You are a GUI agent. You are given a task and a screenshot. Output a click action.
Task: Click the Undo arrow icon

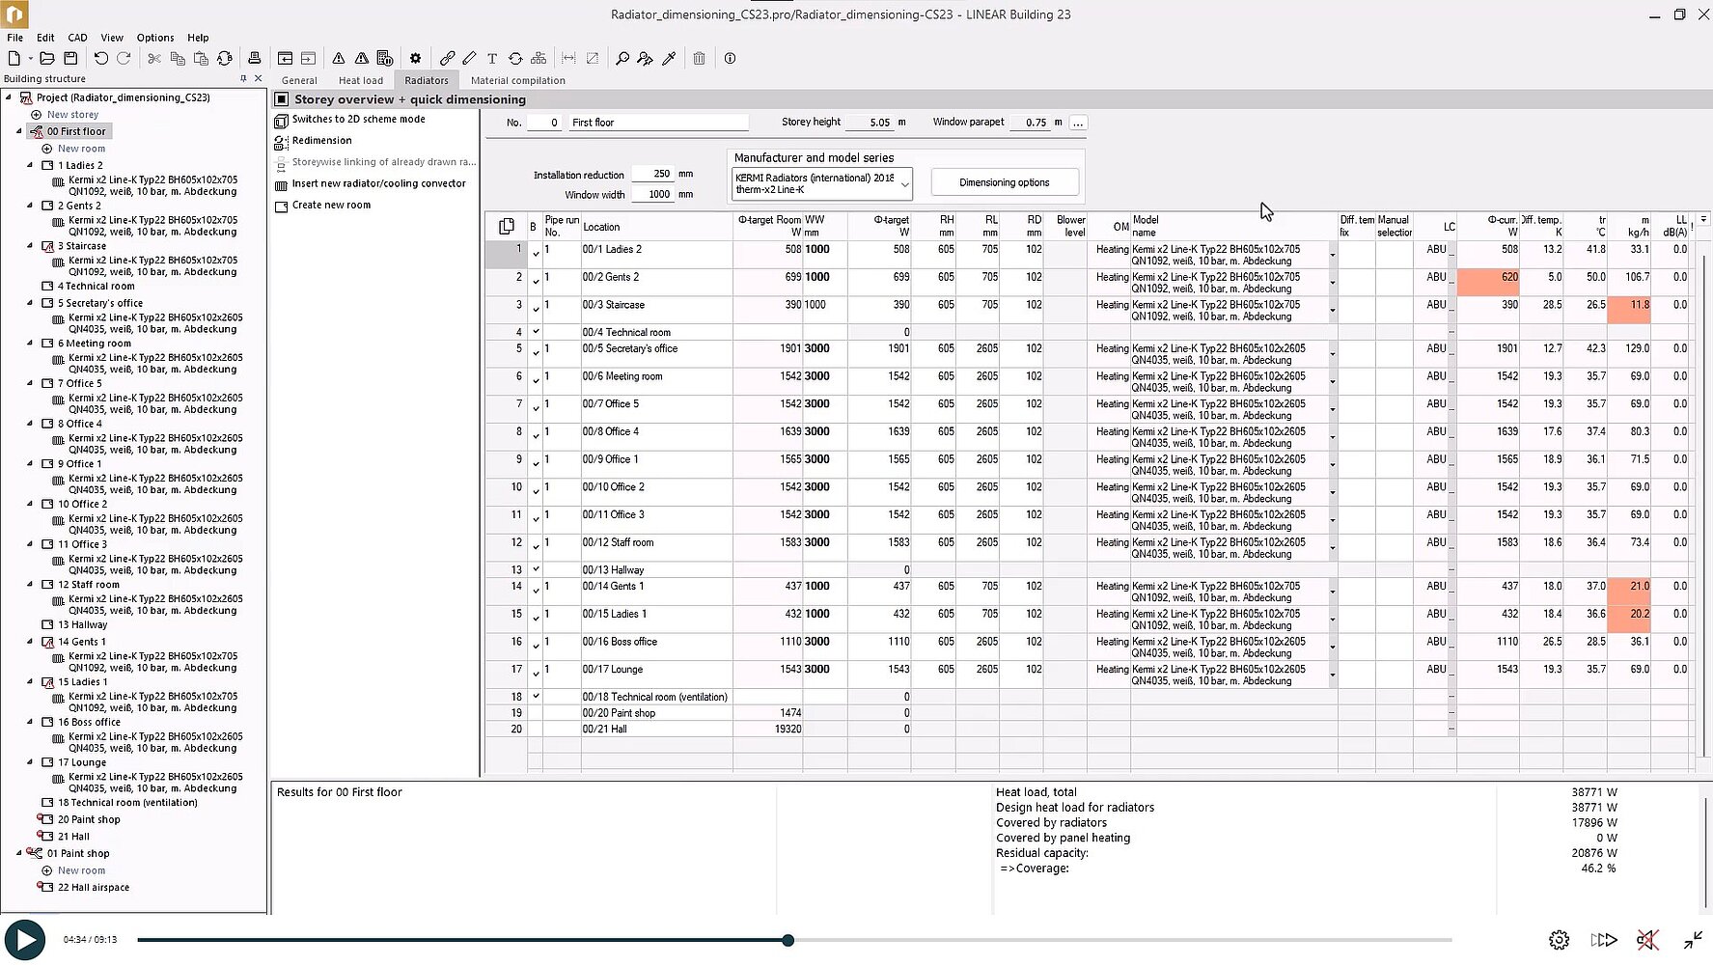(x=100, y=59)
